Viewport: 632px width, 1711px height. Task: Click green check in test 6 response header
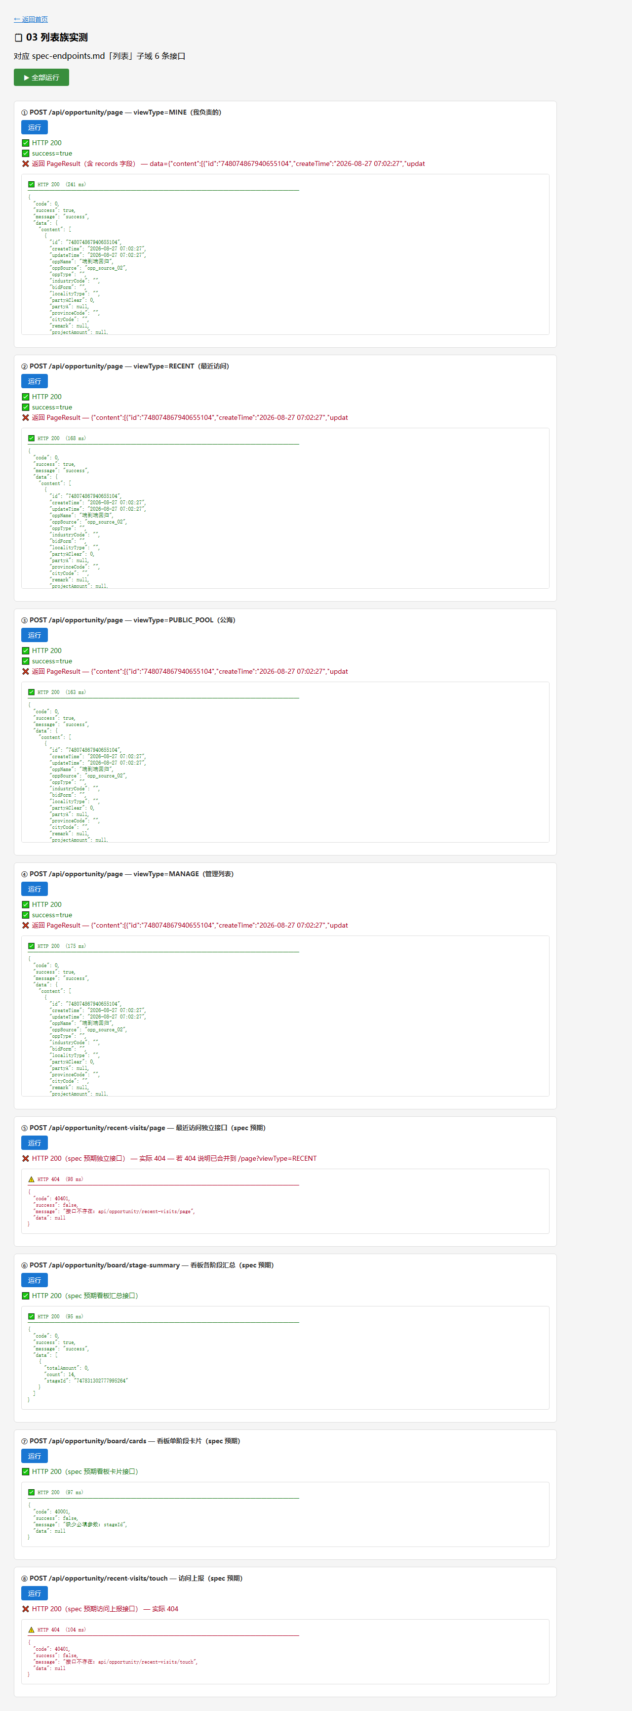point(31,1316)
